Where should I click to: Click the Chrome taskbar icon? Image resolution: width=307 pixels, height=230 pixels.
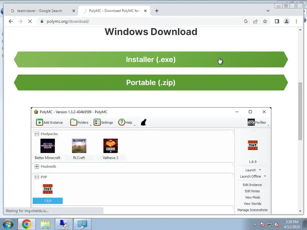click(x=27, y=224)
